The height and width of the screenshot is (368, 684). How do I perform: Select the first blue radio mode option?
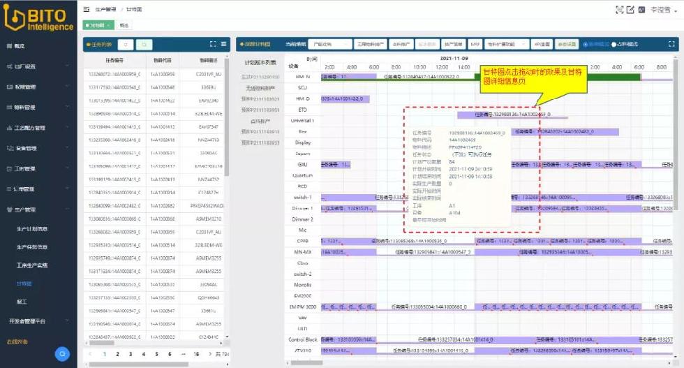click(x=585, y=44)
